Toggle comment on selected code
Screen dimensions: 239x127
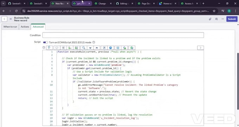tap(57, 48)
